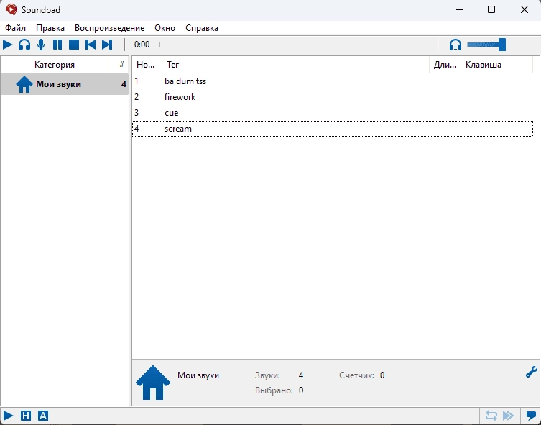This screenshot has height=425, width=541.
Task: Click the playback progress bar
Action: coord(292,45)
